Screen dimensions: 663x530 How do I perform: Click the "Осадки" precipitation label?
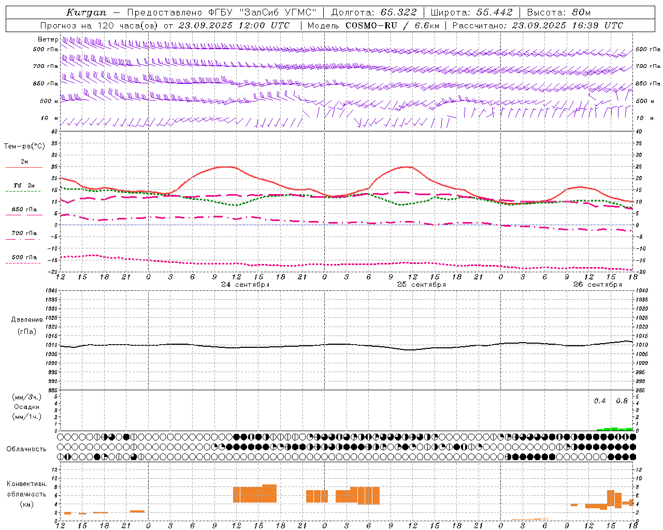(x=27, y=407)
